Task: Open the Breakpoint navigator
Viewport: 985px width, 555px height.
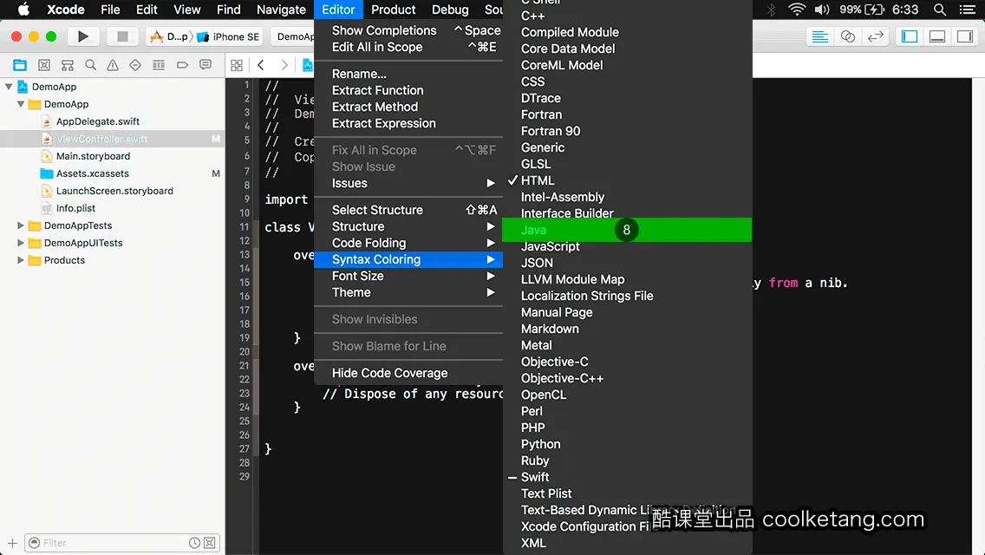Action: click(182, 65)
